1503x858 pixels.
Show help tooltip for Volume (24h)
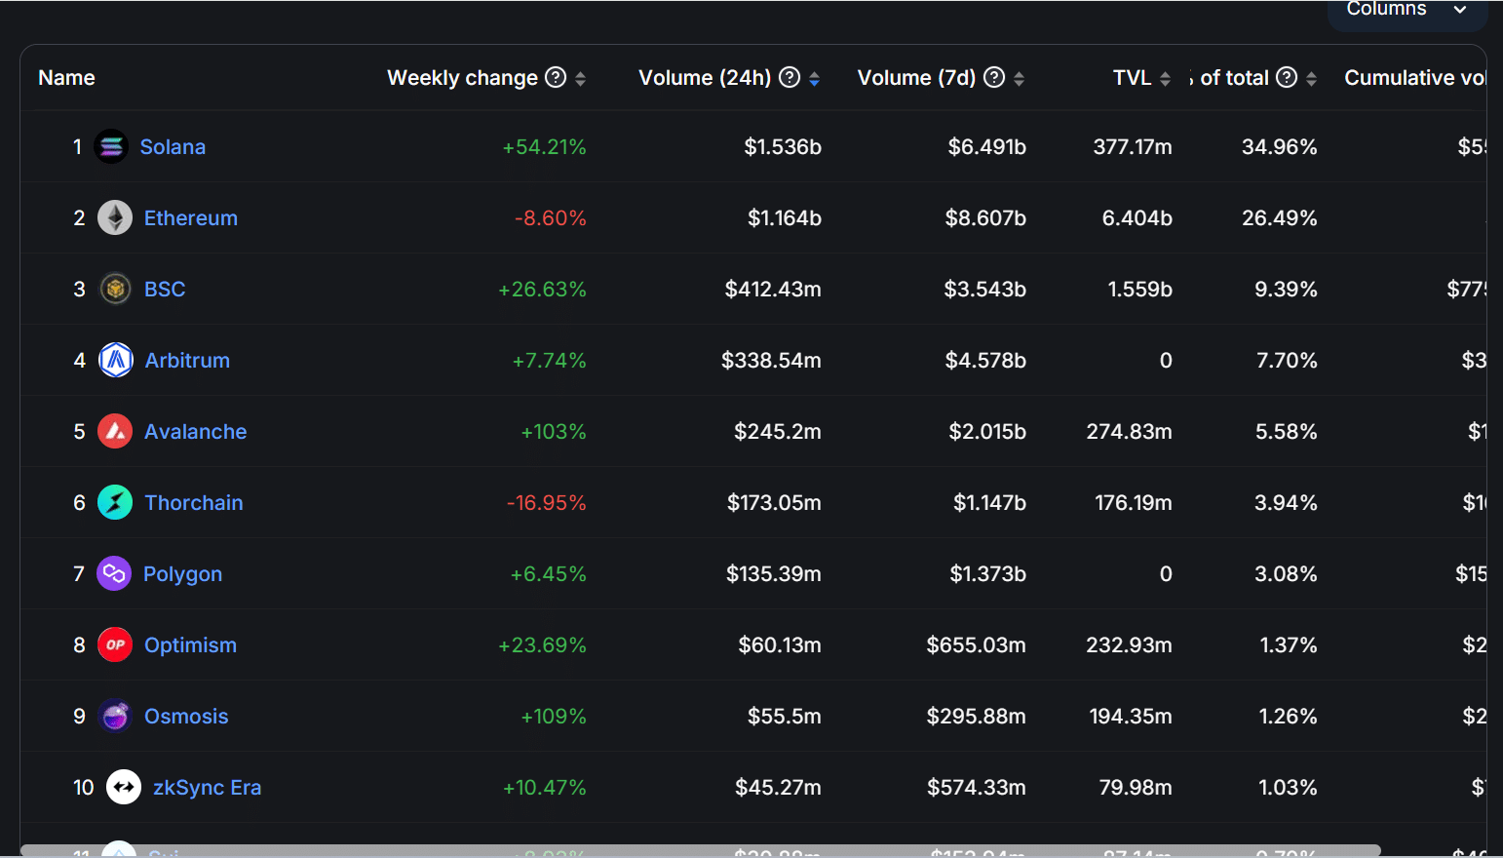pos(790,77)
